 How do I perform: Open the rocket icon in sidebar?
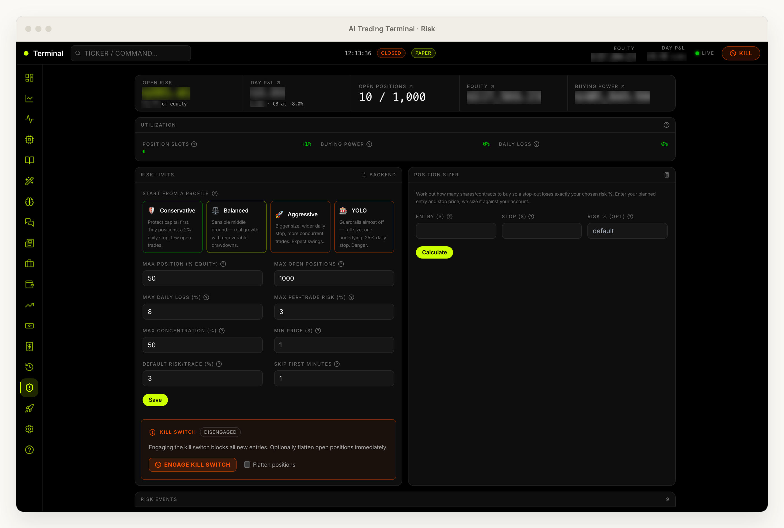29,408
